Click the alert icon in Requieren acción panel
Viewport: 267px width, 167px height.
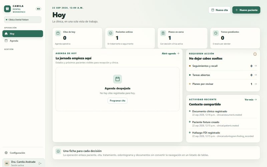click(x=255, y=54)
